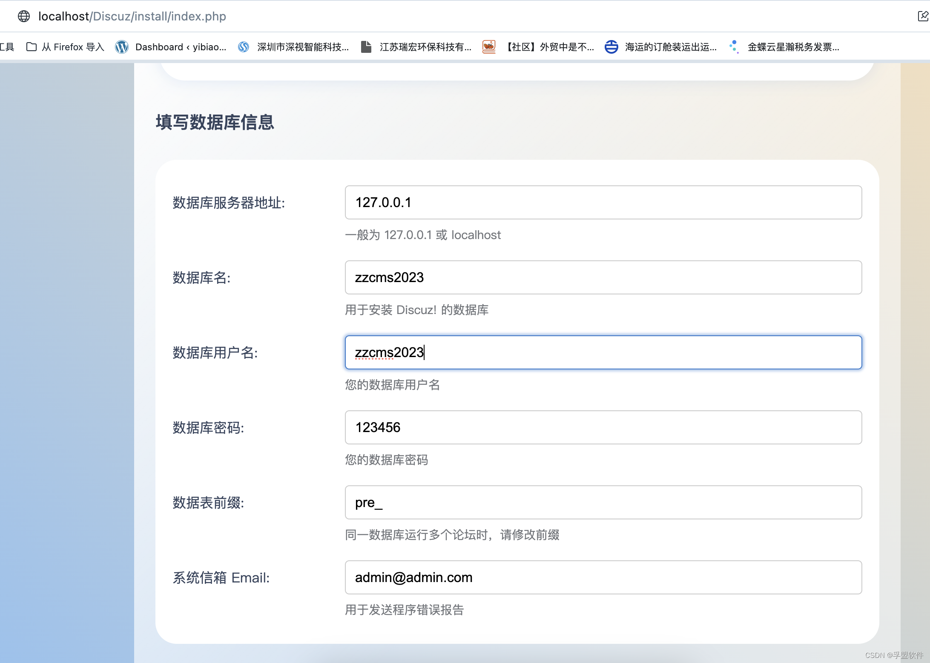Click the share icon at address bar right
930x663 pixels.
(x=922, y=16)
